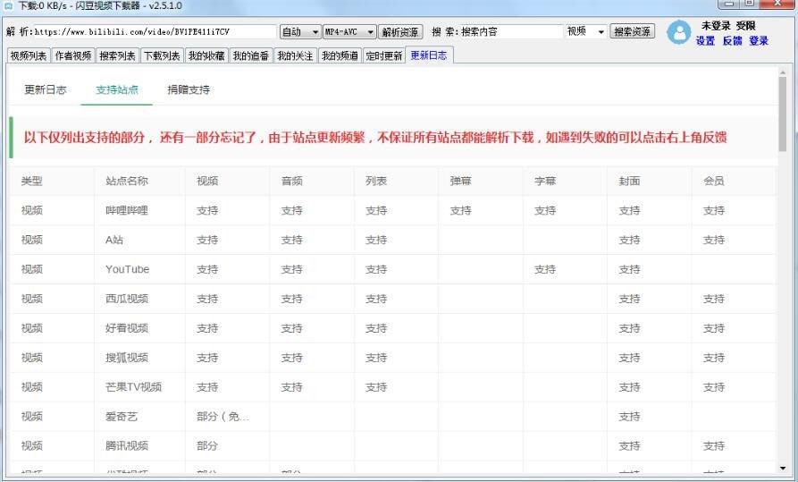Click the red notice text banner
This screenshot has width=798, height=482.
pos(375,138)
